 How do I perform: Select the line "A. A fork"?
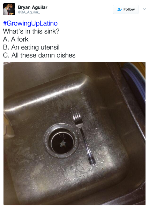click(x=16, y=39)
